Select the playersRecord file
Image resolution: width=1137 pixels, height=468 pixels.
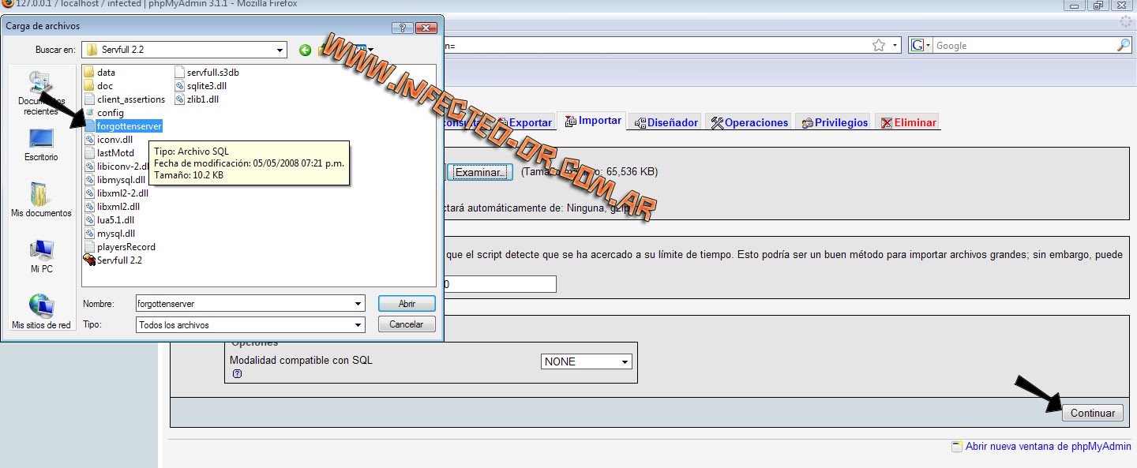tap(120, 247)
